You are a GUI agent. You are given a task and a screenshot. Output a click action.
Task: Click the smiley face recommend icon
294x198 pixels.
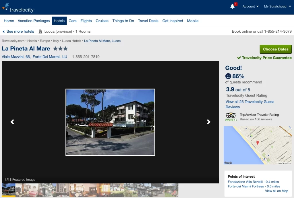coord(228,76)
